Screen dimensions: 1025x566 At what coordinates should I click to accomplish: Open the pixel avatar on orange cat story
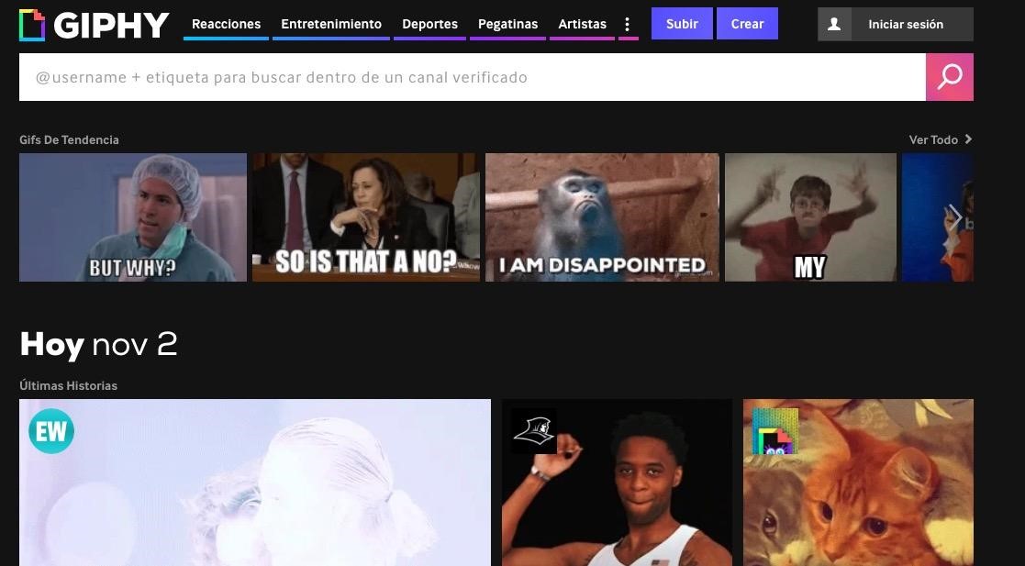pos(775,431)
